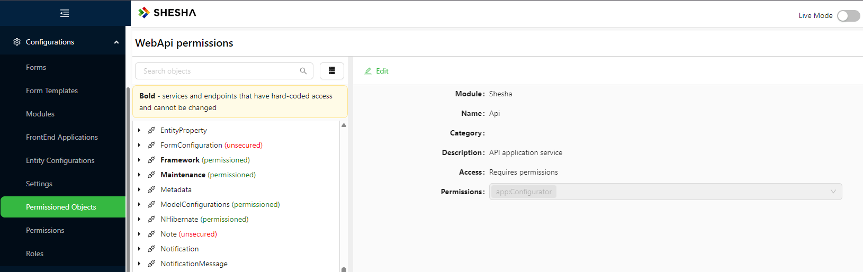This screenshot has width=863, height=272.
Task: Select Maintenance (permissioned) service
Action: pyautogui.click(x=208, y=175)
